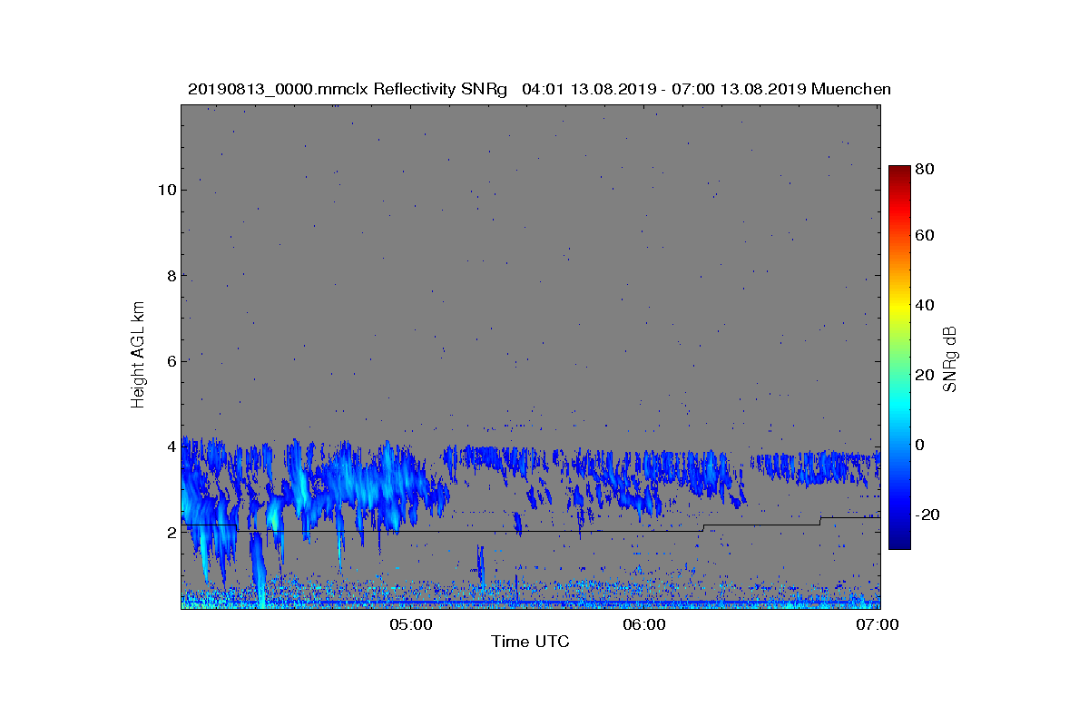The height and width of the screenshot is (726, 1089).
Task: Click the plot title text beginning 20190813_0000.mmclx
Action: click(539, 89)
